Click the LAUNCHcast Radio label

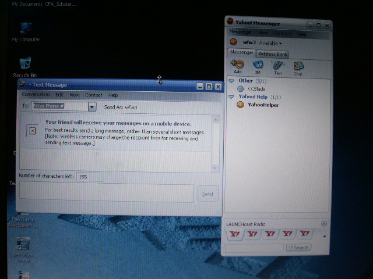245,224
